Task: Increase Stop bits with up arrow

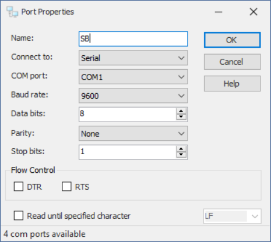Action: click(181, 149)
